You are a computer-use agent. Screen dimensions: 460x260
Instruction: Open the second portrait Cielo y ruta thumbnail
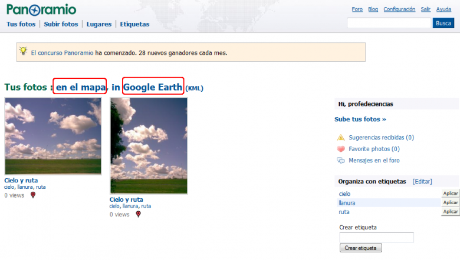tap(149, 146)
